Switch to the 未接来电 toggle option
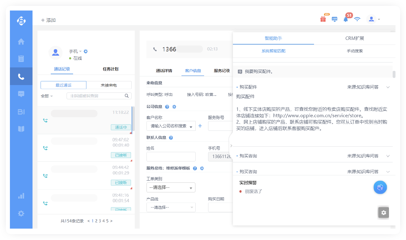Screen dimensions: 406x240 [x=109, y=85]
